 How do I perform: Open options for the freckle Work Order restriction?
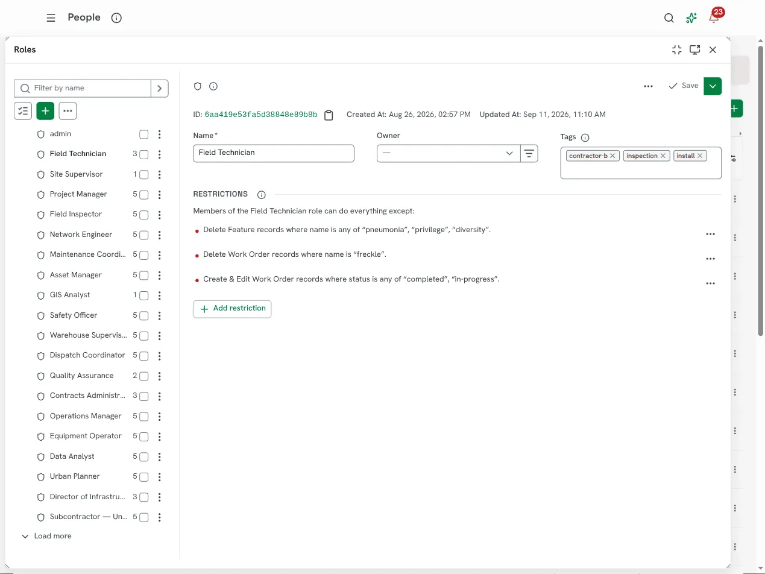point(710,259)
